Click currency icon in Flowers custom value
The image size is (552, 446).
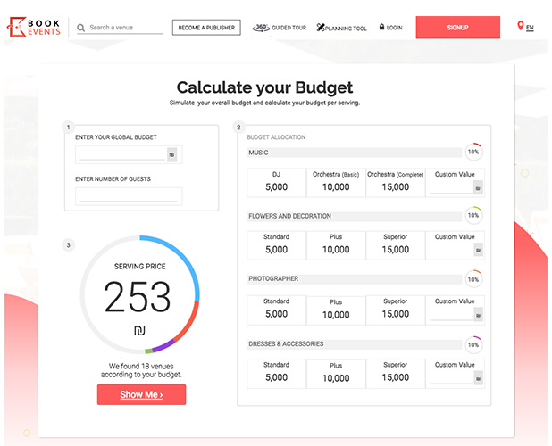[x=478, y=250]
